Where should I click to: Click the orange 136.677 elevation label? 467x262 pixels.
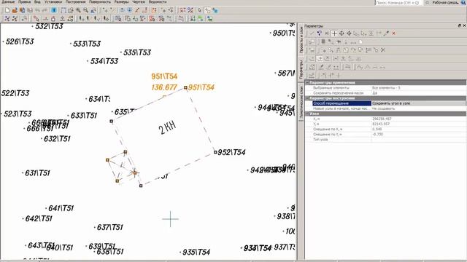[164, 87]
